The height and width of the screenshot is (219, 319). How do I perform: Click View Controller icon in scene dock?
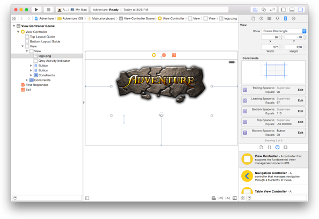154,55
